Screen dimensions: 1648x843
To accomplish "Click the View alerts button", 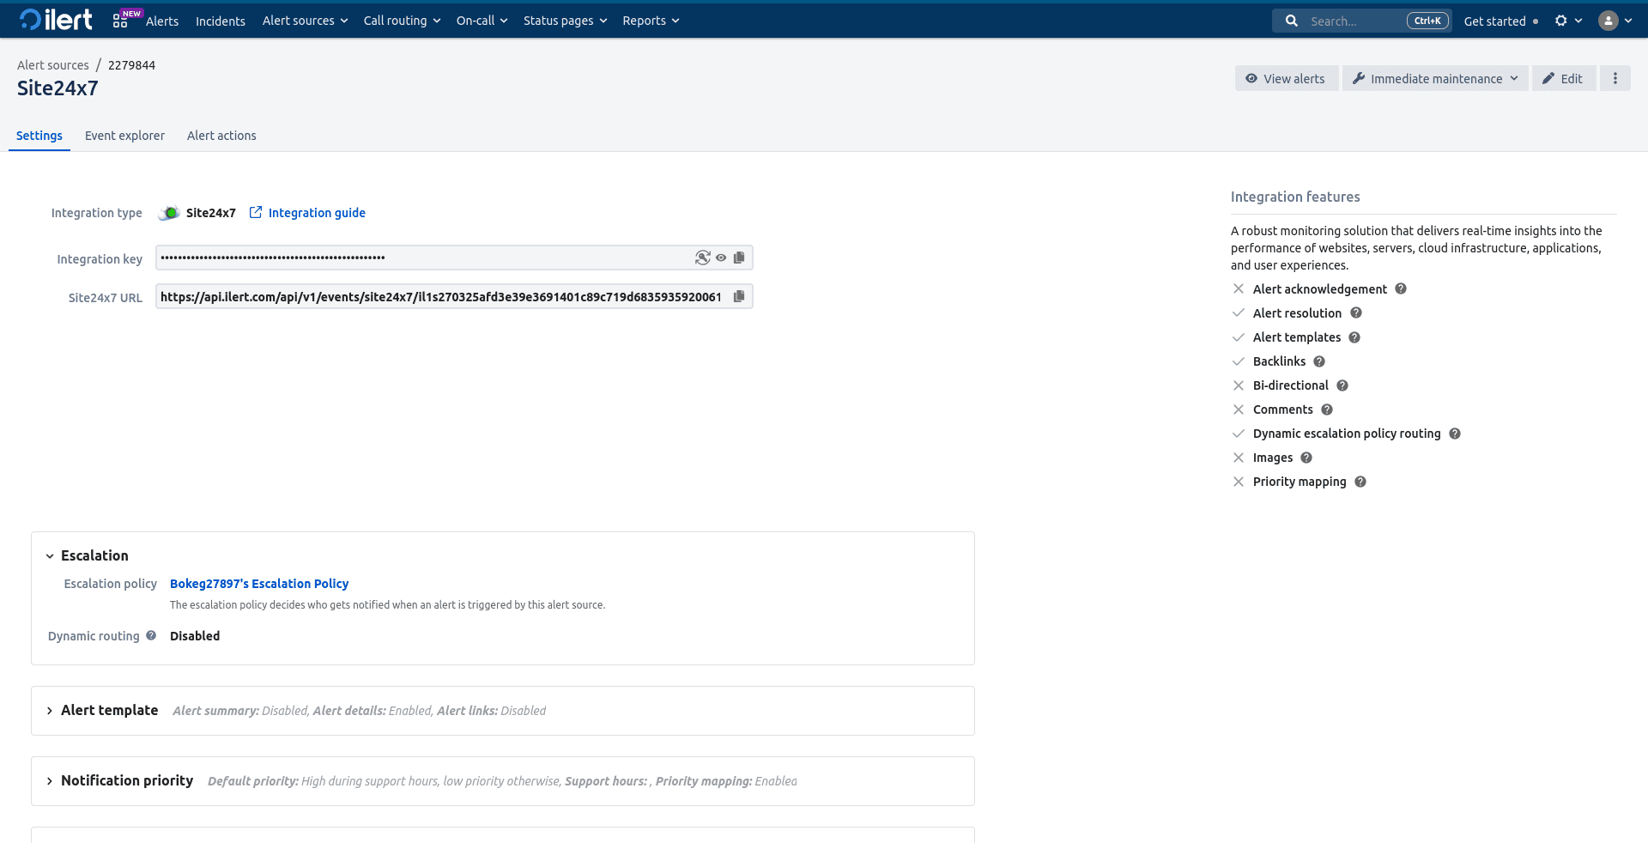I will pos(1286,78).
